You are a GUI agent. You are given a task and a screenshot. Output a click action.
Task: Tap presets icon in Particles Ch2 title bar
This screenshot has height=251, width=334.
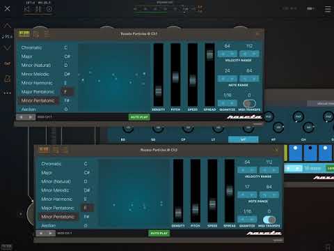click(x=56, y=150)
